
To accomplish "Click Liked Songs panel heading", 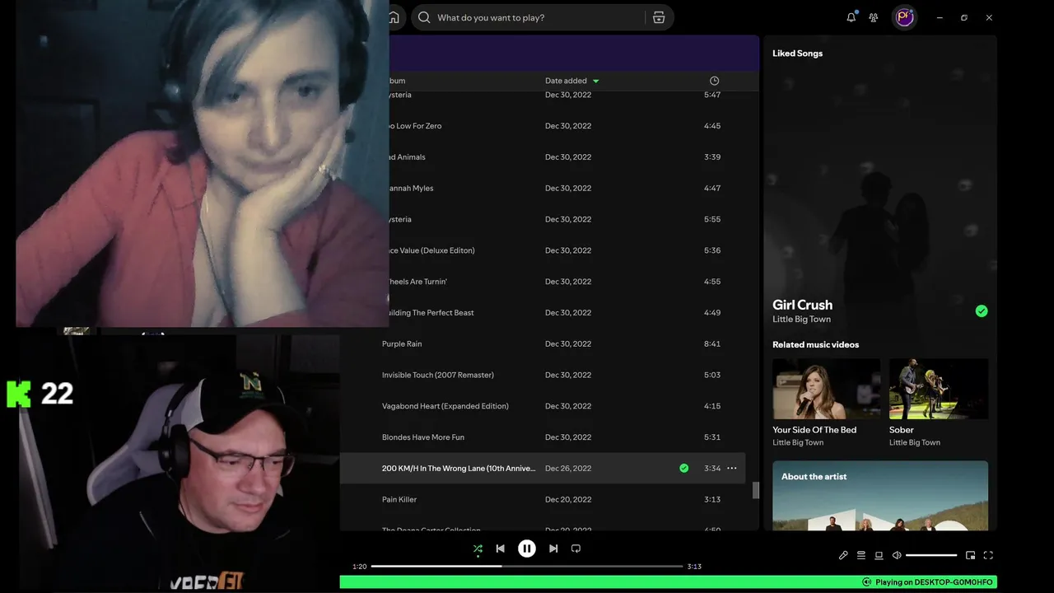I will click(797, 54).
